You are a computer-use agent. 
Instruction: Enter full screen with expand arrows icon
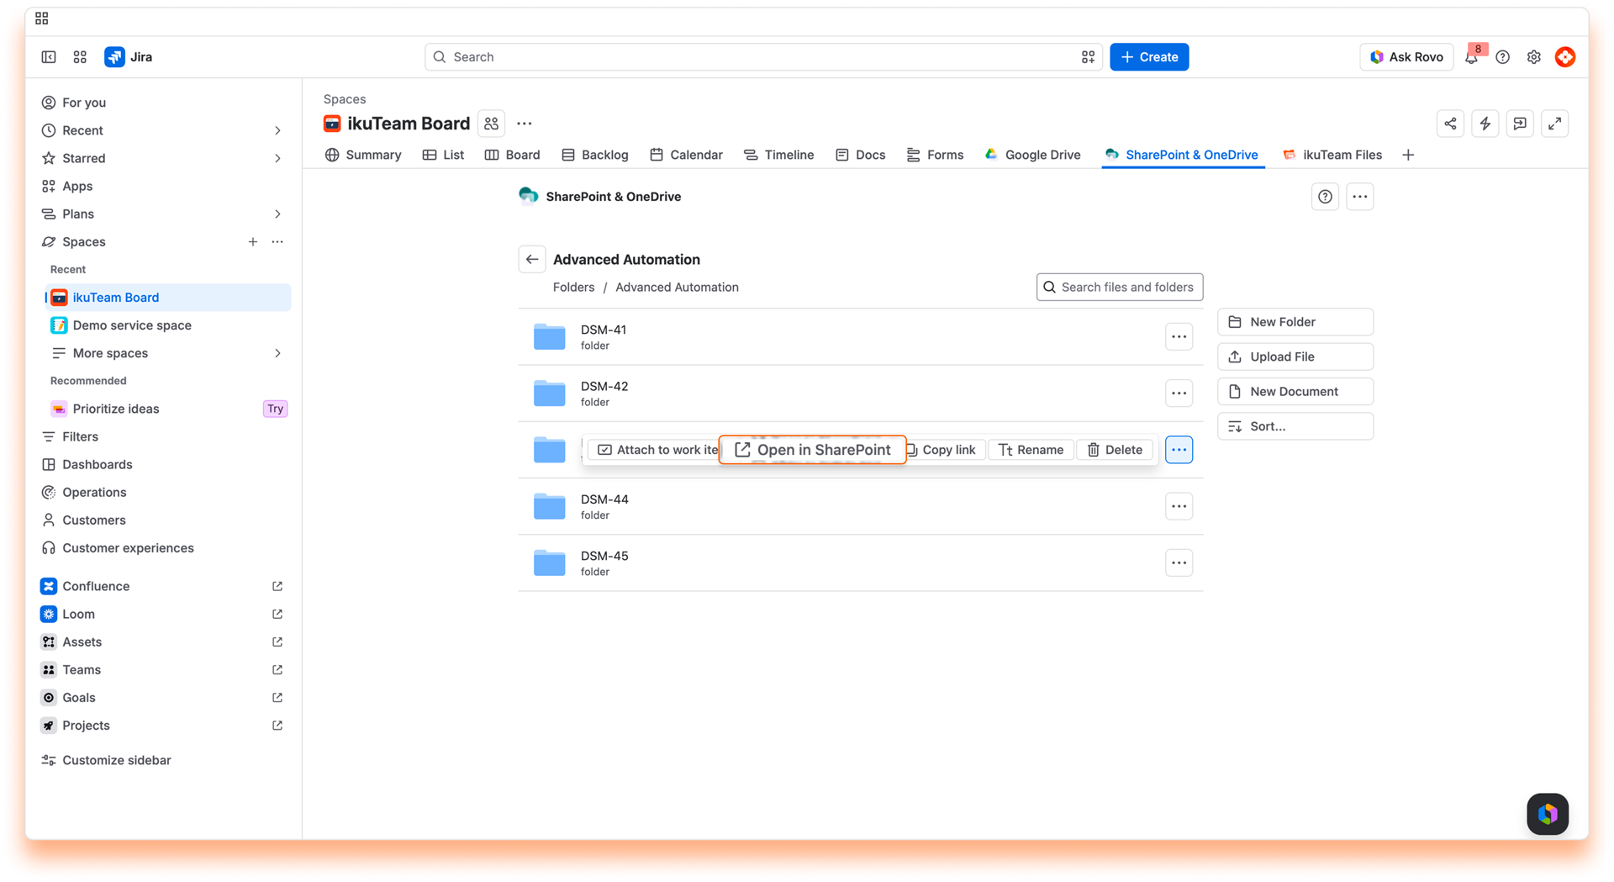(x=1555, y=124)
